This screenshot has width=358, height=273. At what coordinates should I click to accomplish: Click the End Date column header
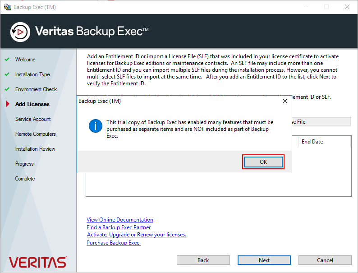tap(312, 142)
